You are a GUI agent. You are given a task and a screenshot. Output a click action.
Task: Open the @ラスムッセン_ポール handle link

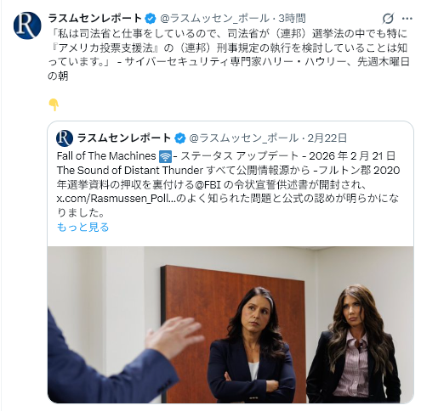[214, 19]
